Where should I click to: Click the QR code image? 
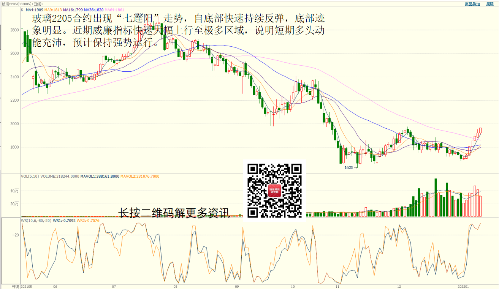pos(274,191)
